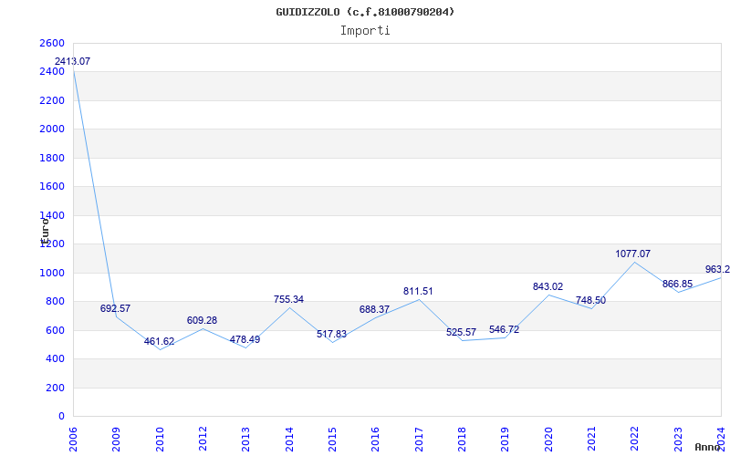Select the 546.72 data label

pos(504,330)
